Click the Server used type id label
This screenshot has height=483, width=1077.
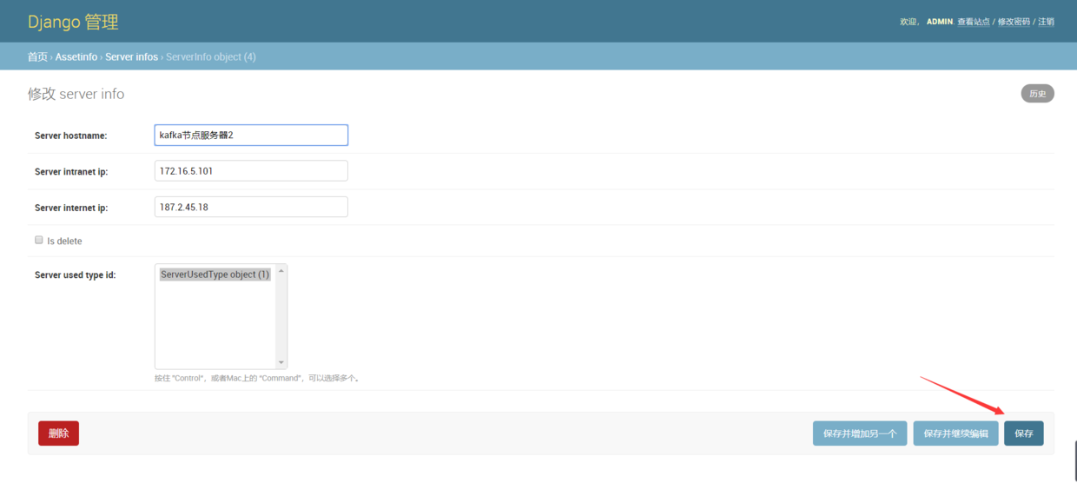pos(76,275)
